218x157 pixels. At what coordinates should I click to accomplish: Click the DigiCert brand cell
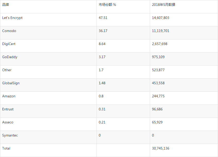(9, 44)
